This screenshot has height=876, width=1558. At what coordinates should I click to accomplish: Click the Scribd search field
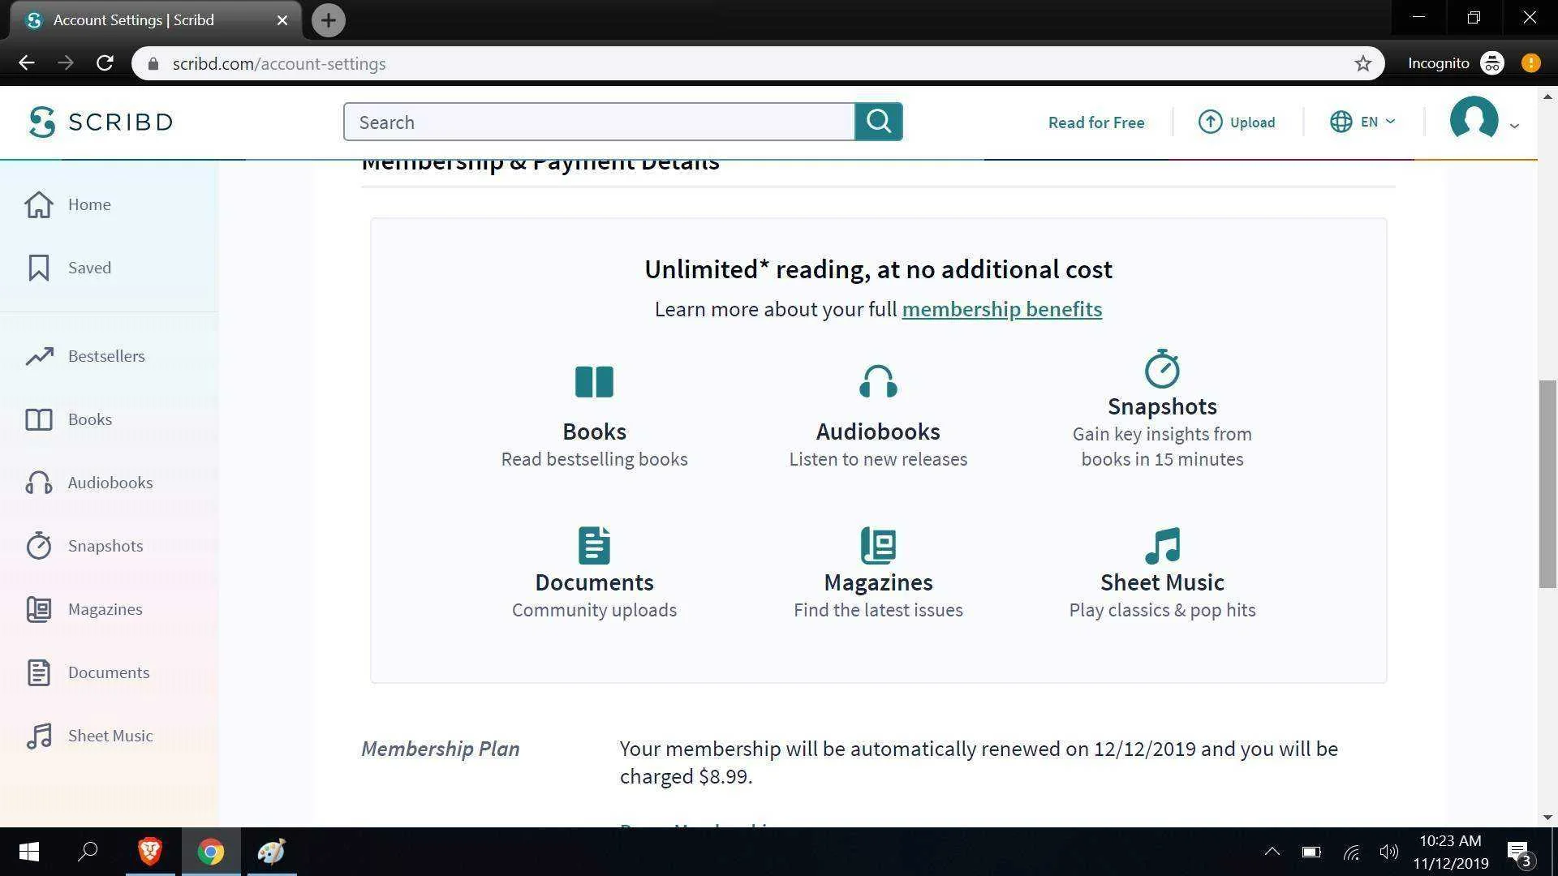tap(599, 122)
